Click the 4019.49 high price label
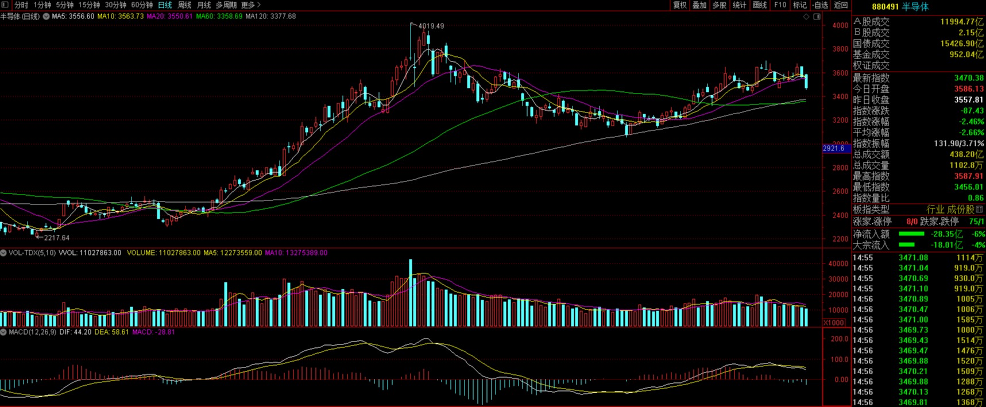The width and height of the screenshot is (986, 407). click(x=431, y=26)
